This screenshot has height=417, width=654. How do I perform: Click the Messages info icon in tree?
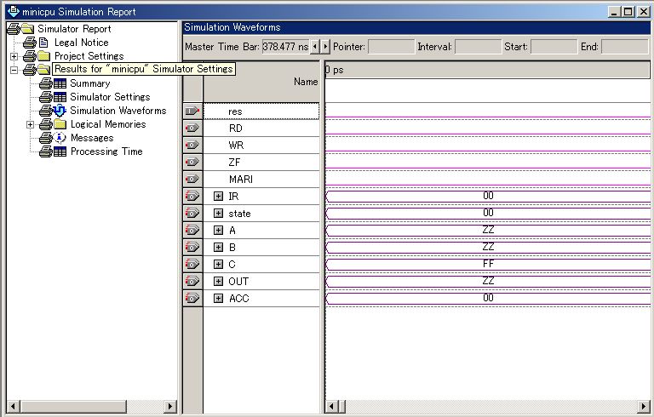point(60,138)
